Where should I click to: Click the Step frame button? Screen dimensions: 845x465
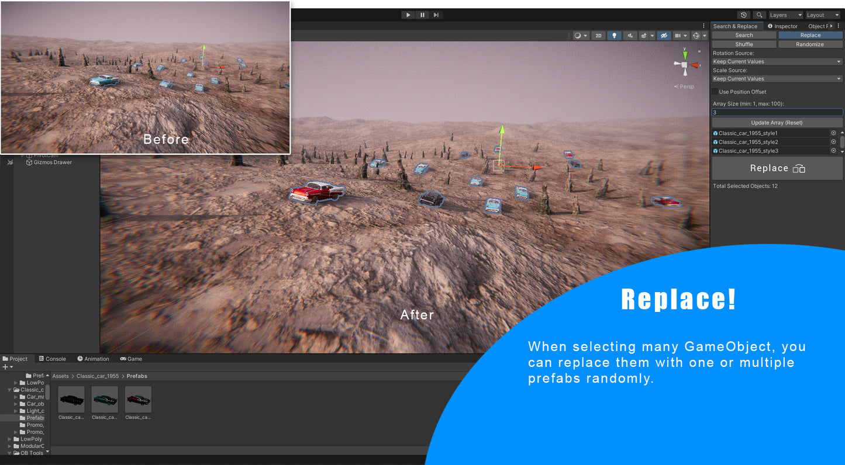coord(436,15)
